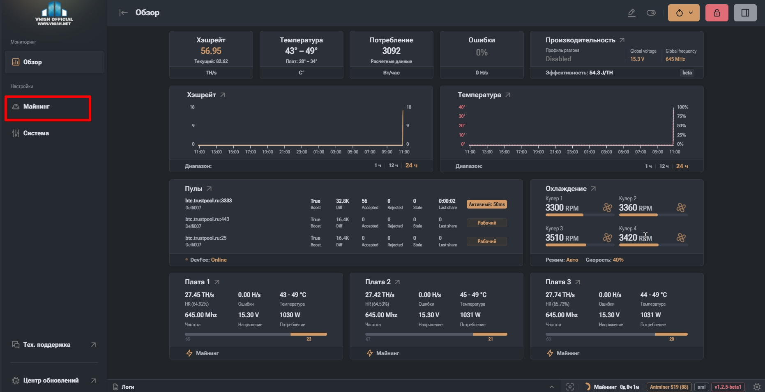Open Тех. поддержка support link

click(54, 345)
